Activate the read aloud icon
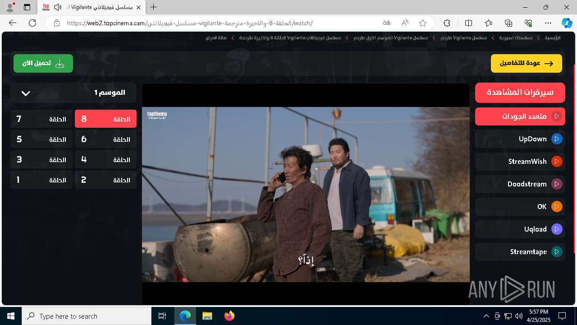Screen dimensions: 577x325 pos(405,23)
